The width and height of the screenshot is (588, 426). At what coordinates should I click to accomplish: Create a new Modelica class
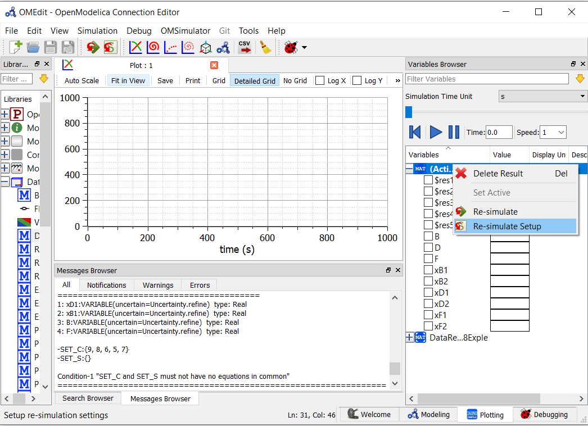[15, 47]
